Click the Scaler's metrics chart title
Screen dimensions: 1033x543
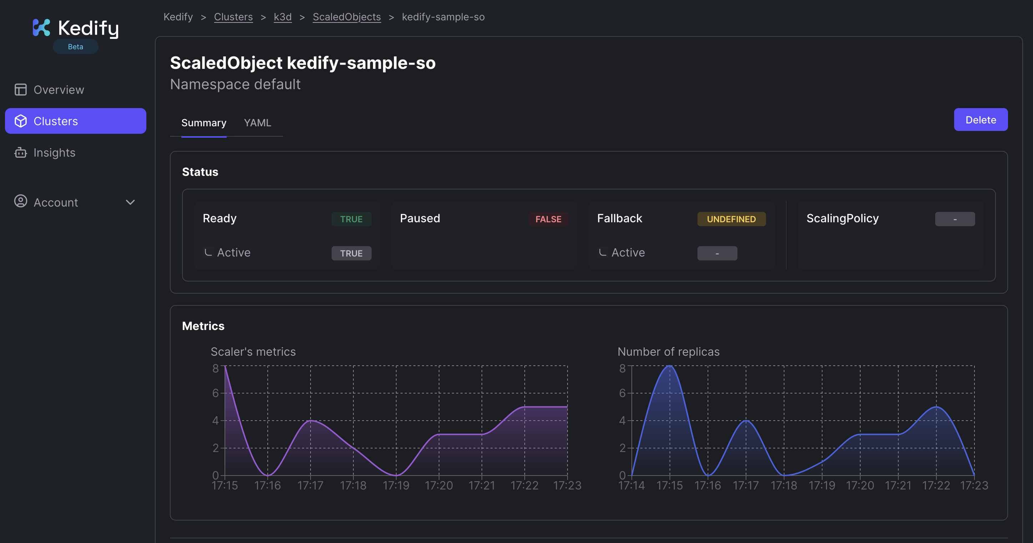tap(253, 351)
